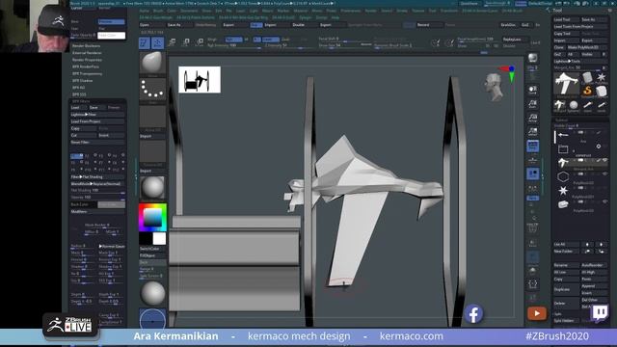Open the Filter Flat Shading dropdown
Viewport: 617px width, 347px height.
(97, 177)
